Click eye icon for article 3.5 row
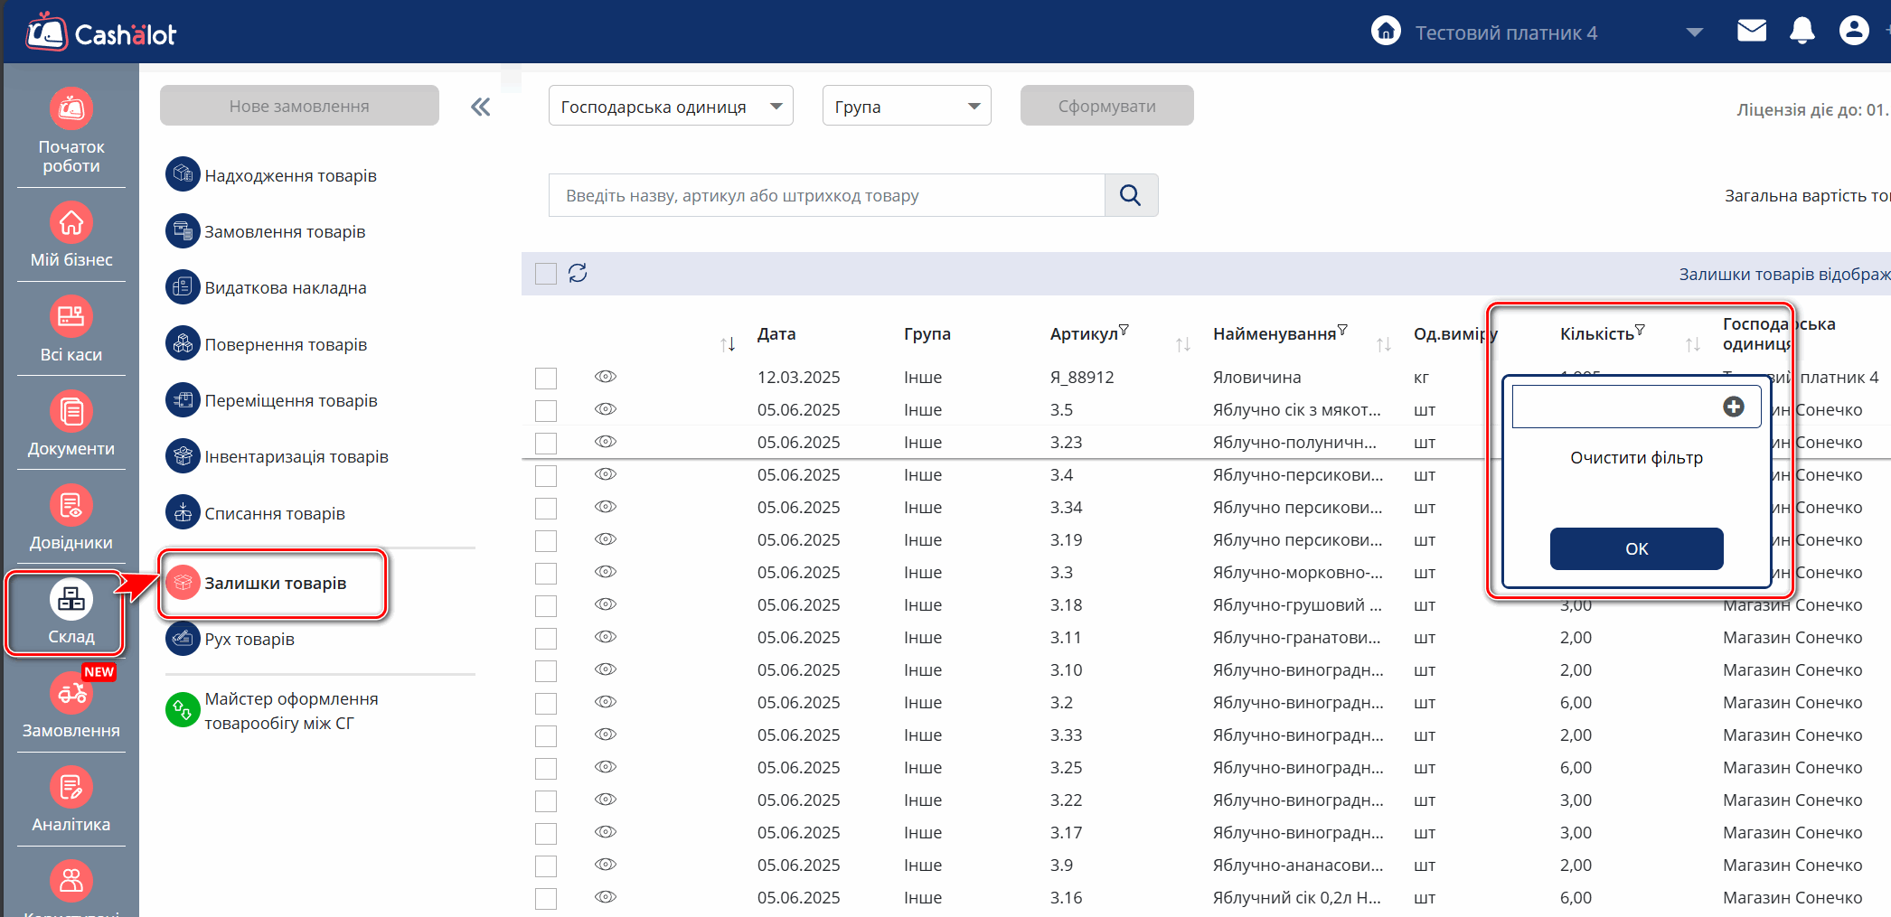The image size is (1891, 917). pyautogui.click(x=606, y=409)
